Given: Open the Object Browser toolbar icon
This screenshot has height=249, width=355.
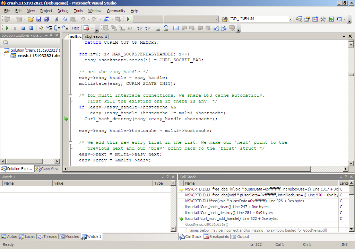Looking at the screenshot, I should point(315,19).
